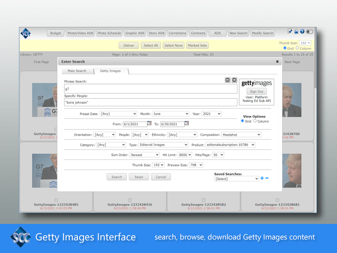Click the Phrase Search field containing g7
The height and width of the screenshot is (253, 337).
(x=151, y=89)
